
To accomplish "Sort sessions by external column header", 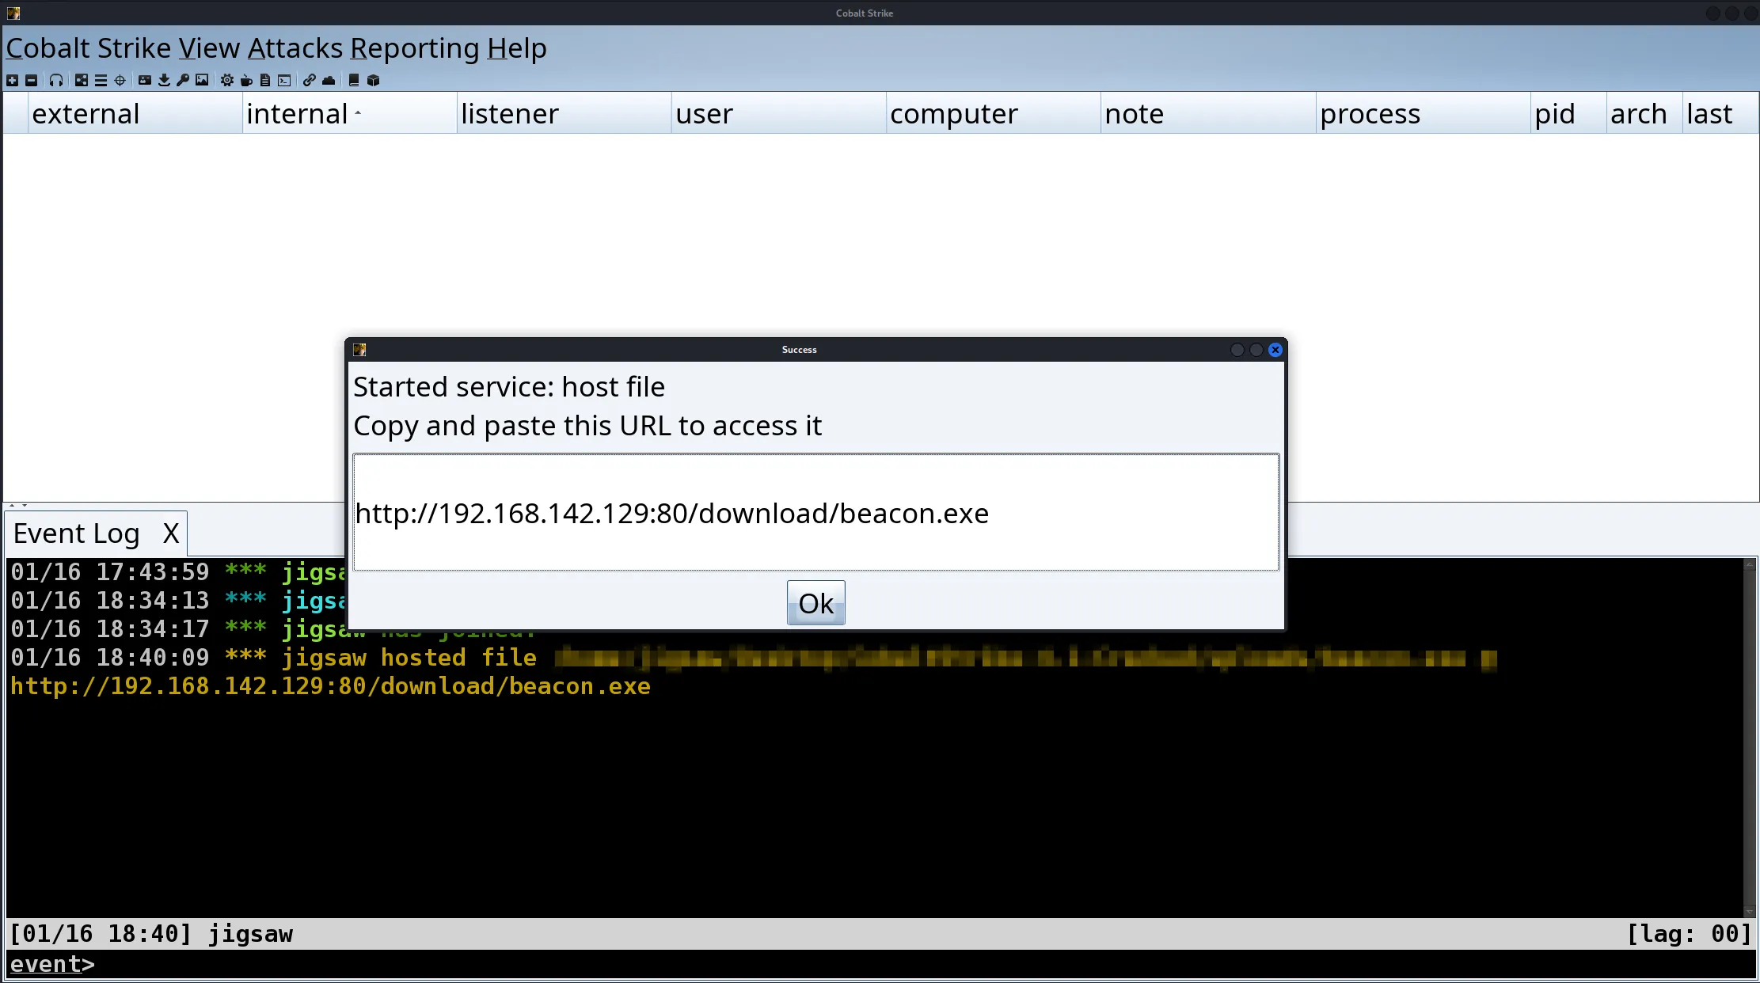I will pos(135,113).
